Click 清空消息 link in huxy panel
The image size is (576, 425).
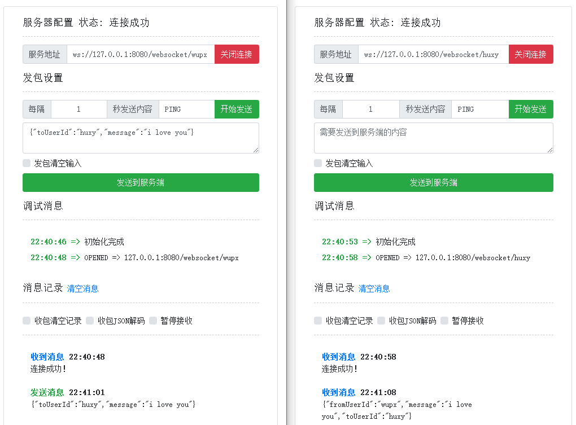374,288
